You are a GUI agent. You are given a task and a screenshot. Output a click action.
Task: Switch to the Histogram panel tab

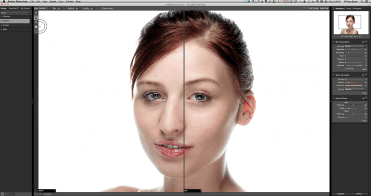pyautogui.click(x=357, y=9)
